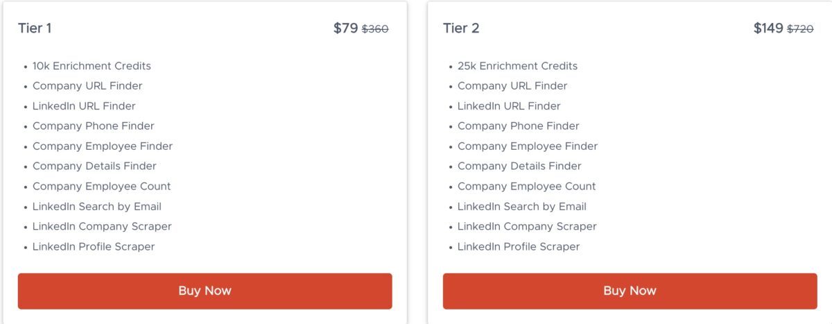Click Buy Now for Tier 2

pyautogui.click(x=630, y=291)
